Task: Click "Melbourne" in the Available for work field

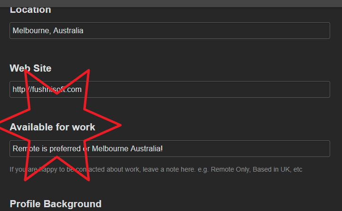Action: pos(110,148)
